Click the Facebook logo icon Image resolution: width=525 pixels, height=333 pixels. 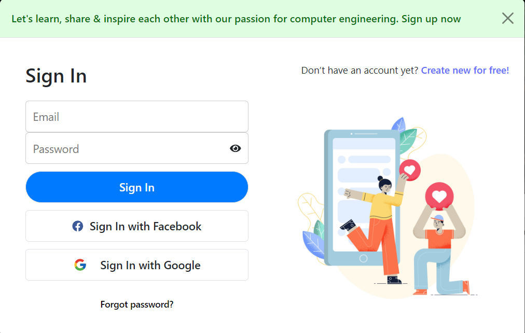78,226
